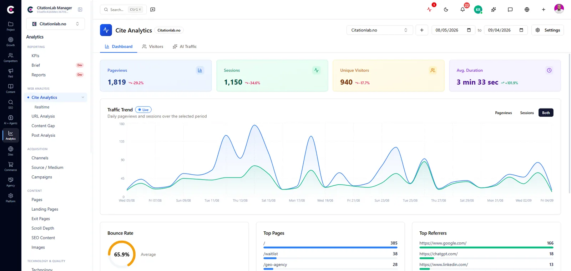The image size is (571, 271).
Task: Toggle dark mode with the moon icon
Action: (x=446, y=10)
